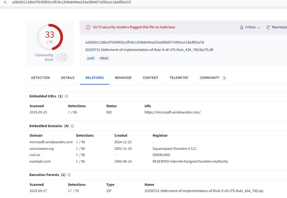Click the 0 / 98 detections value

[73, 112]
